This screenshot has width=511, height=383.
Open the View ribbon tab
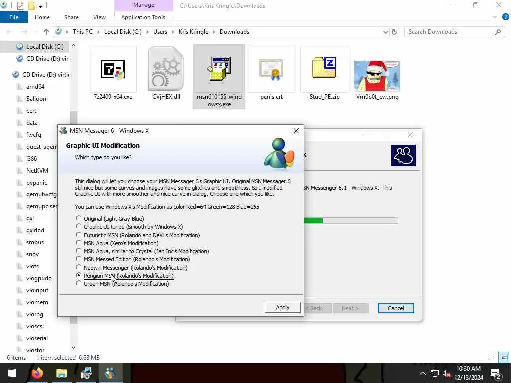pos(99,17)
